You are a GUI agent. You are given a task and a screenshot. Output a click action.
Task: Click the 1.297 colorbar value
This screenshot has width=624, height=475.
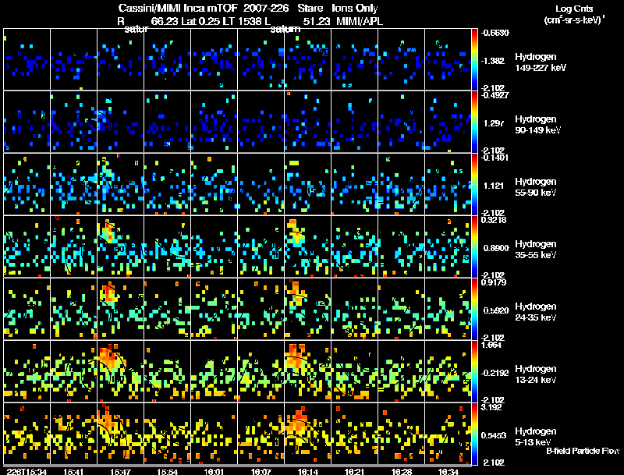click(494, 123)
